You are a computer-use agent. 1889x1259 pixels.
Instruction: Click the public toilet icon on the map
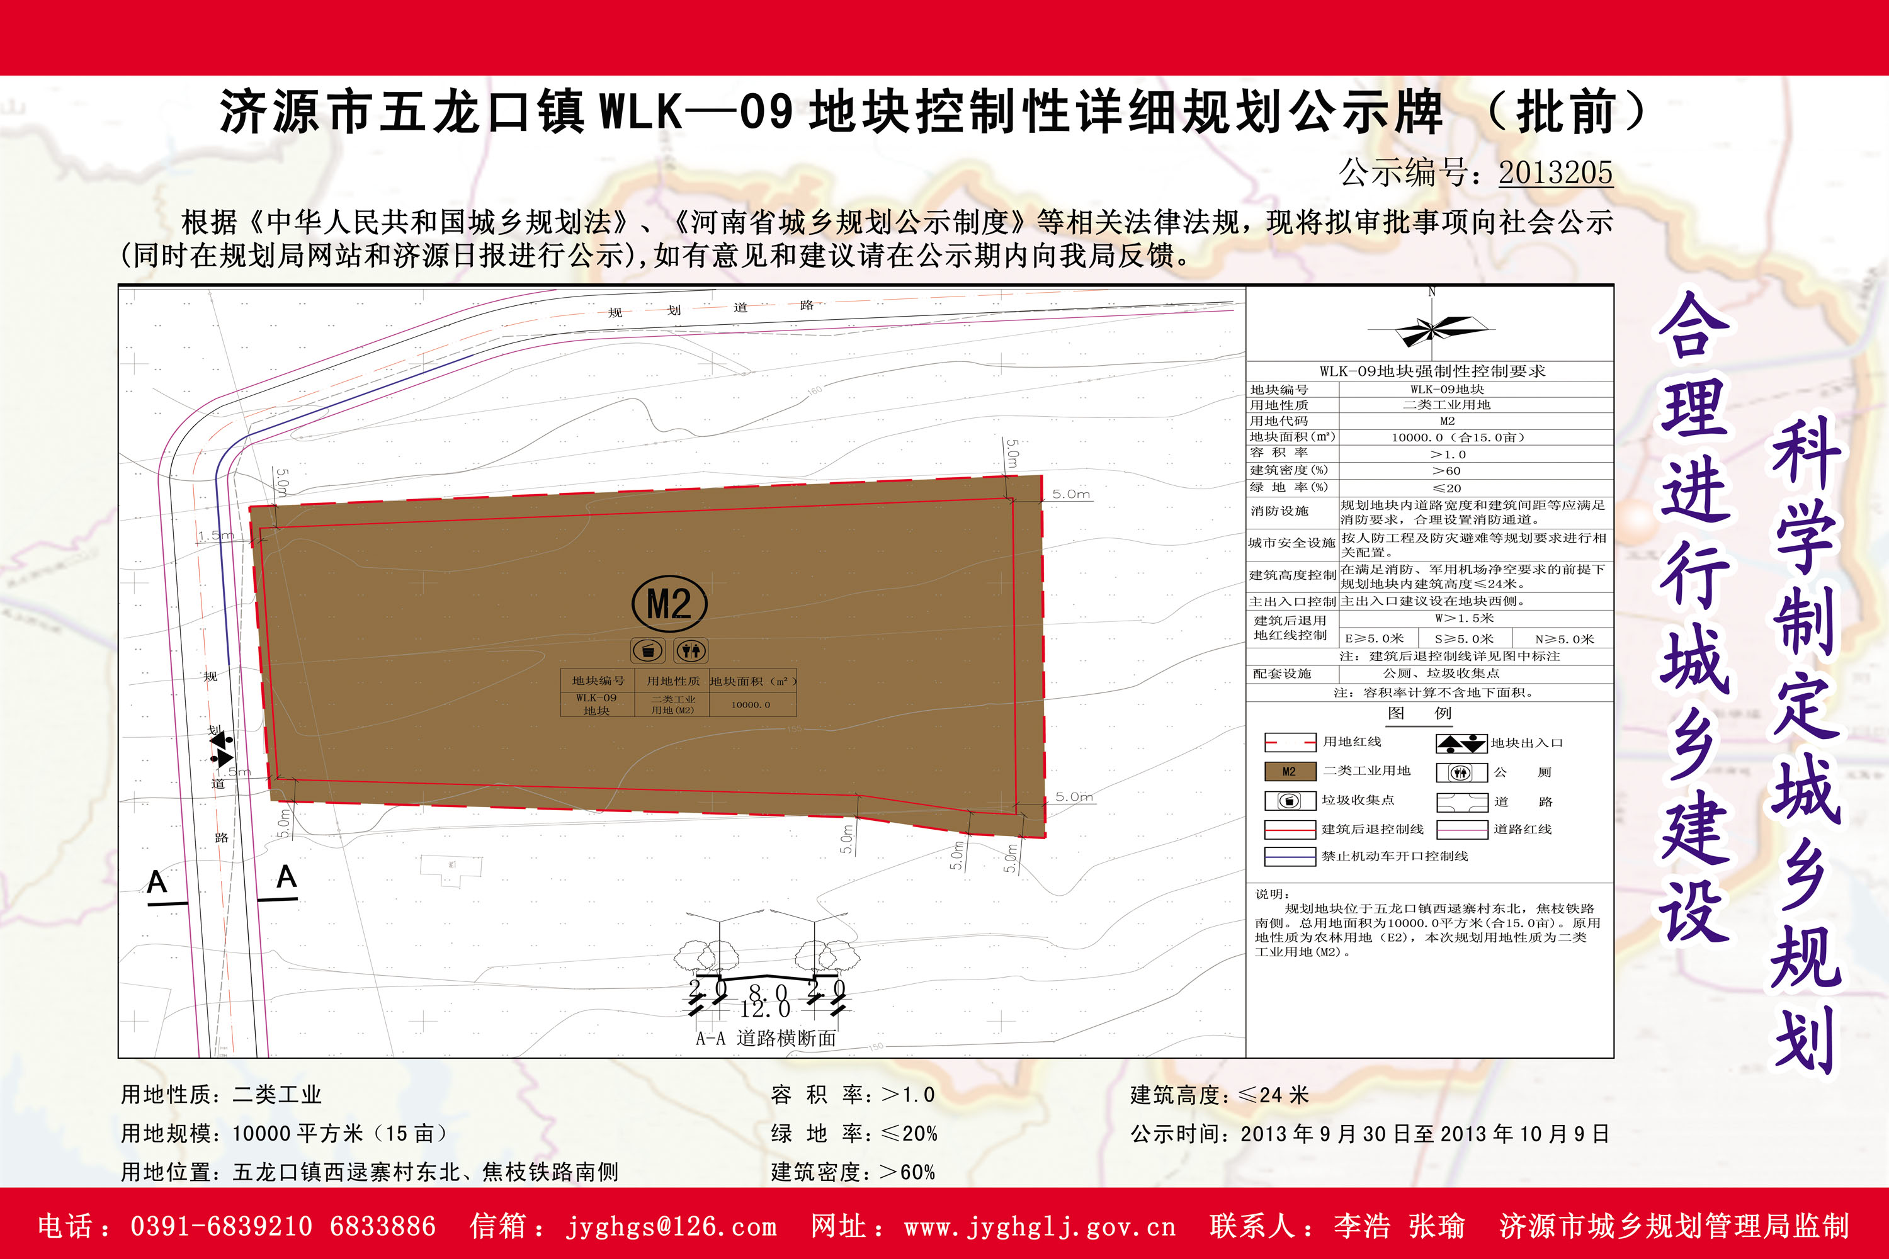tap(690, 650)
